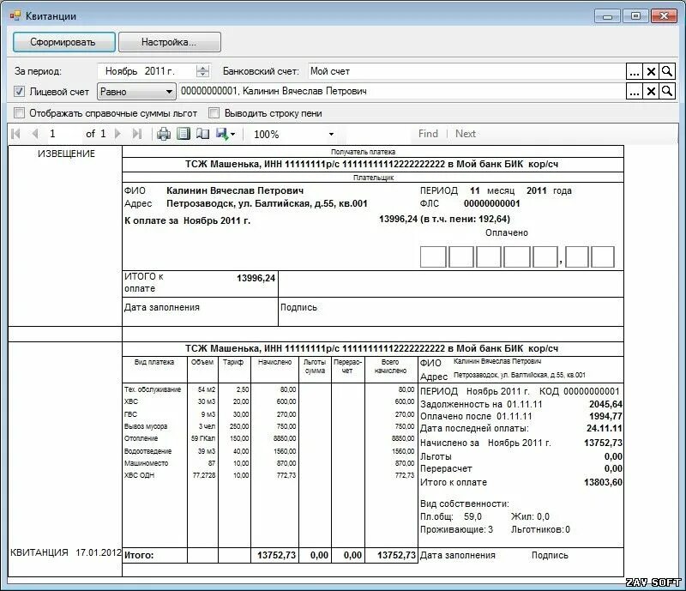Screen dimensions: 686x591
Task: Go to first page of report
Action: click(15, 134)
